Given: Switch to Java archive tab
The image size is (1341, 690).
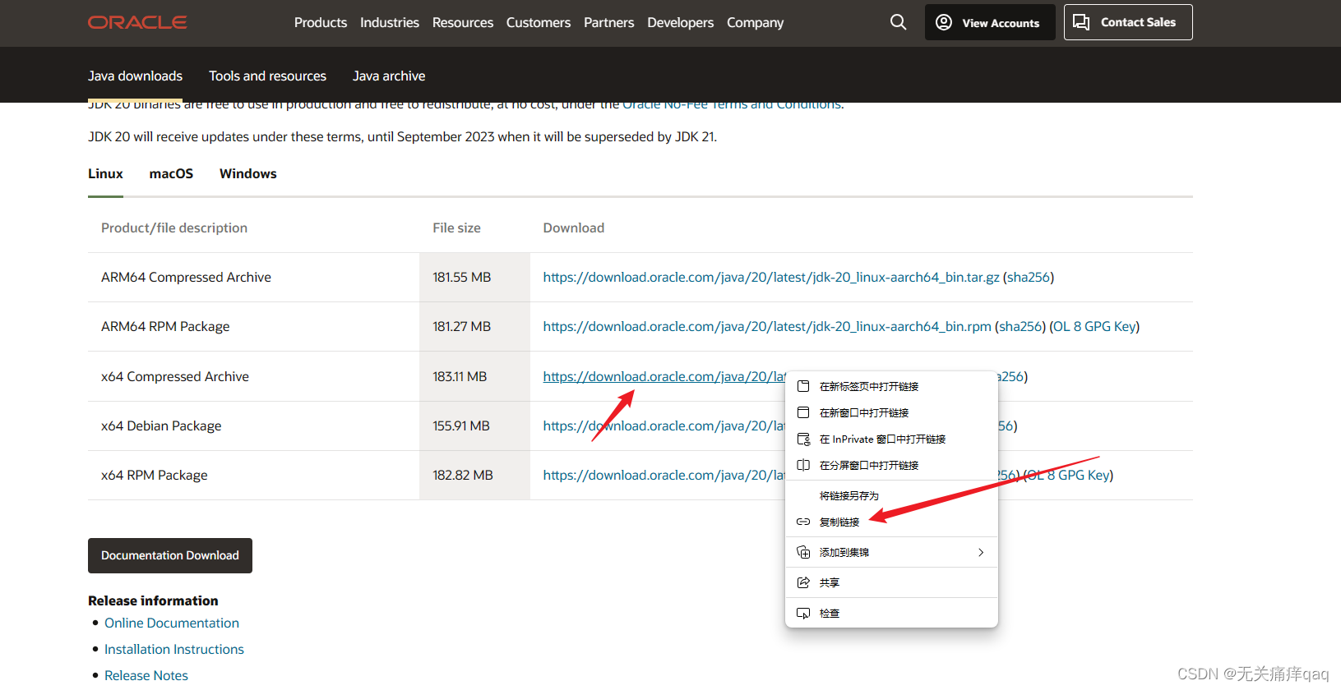Looking at the screenshot, I should [x=389, y=76].
